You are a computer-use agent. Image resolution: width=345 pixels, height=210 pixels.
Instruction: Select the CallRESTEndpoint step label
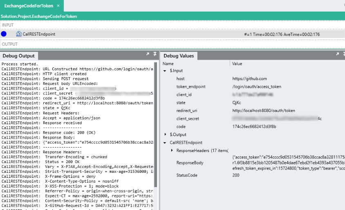pos(39,34)
